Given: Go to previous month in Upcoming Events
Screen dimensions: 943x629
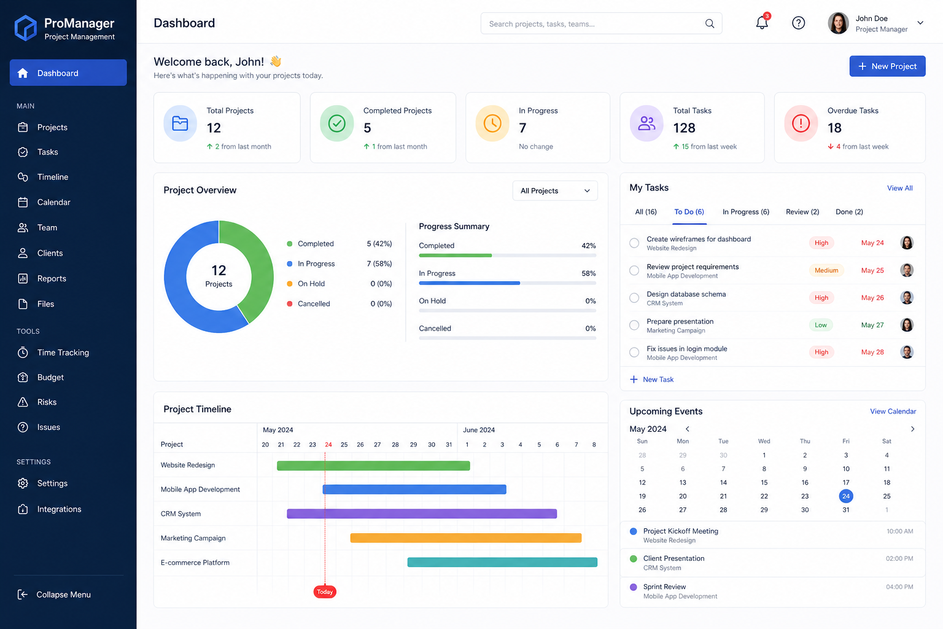Looking at the screenshot, I should click(x=688, y=429).
